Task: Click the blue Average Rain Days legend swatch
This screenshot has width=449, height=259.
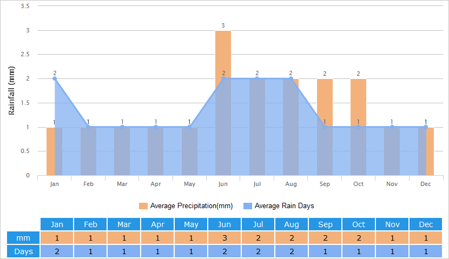Action: [247, 206]
